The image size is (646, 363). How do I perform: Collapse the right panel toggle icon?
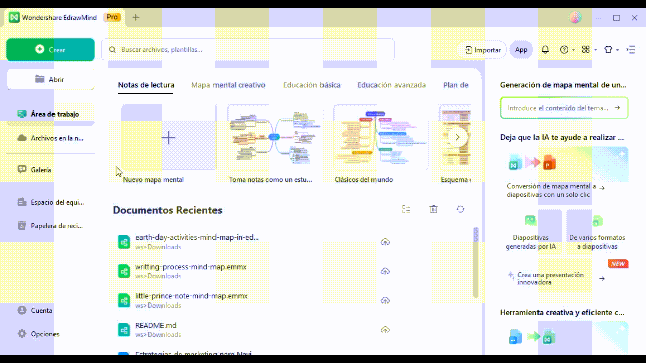[631, 50]
